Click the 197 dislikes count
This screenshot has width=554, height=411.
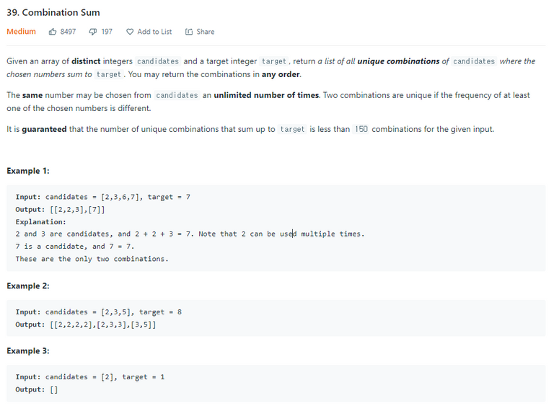pyautogui.click(x=107, y=32)
